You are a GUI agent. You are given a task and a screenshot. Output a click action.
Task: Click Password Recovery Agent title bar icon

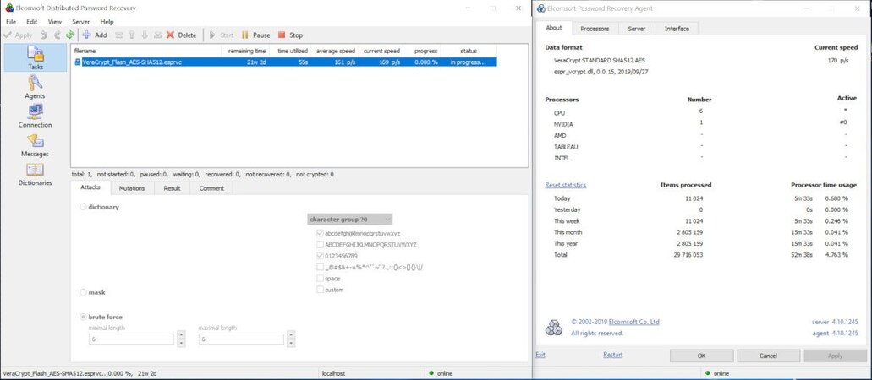(541, 8)
